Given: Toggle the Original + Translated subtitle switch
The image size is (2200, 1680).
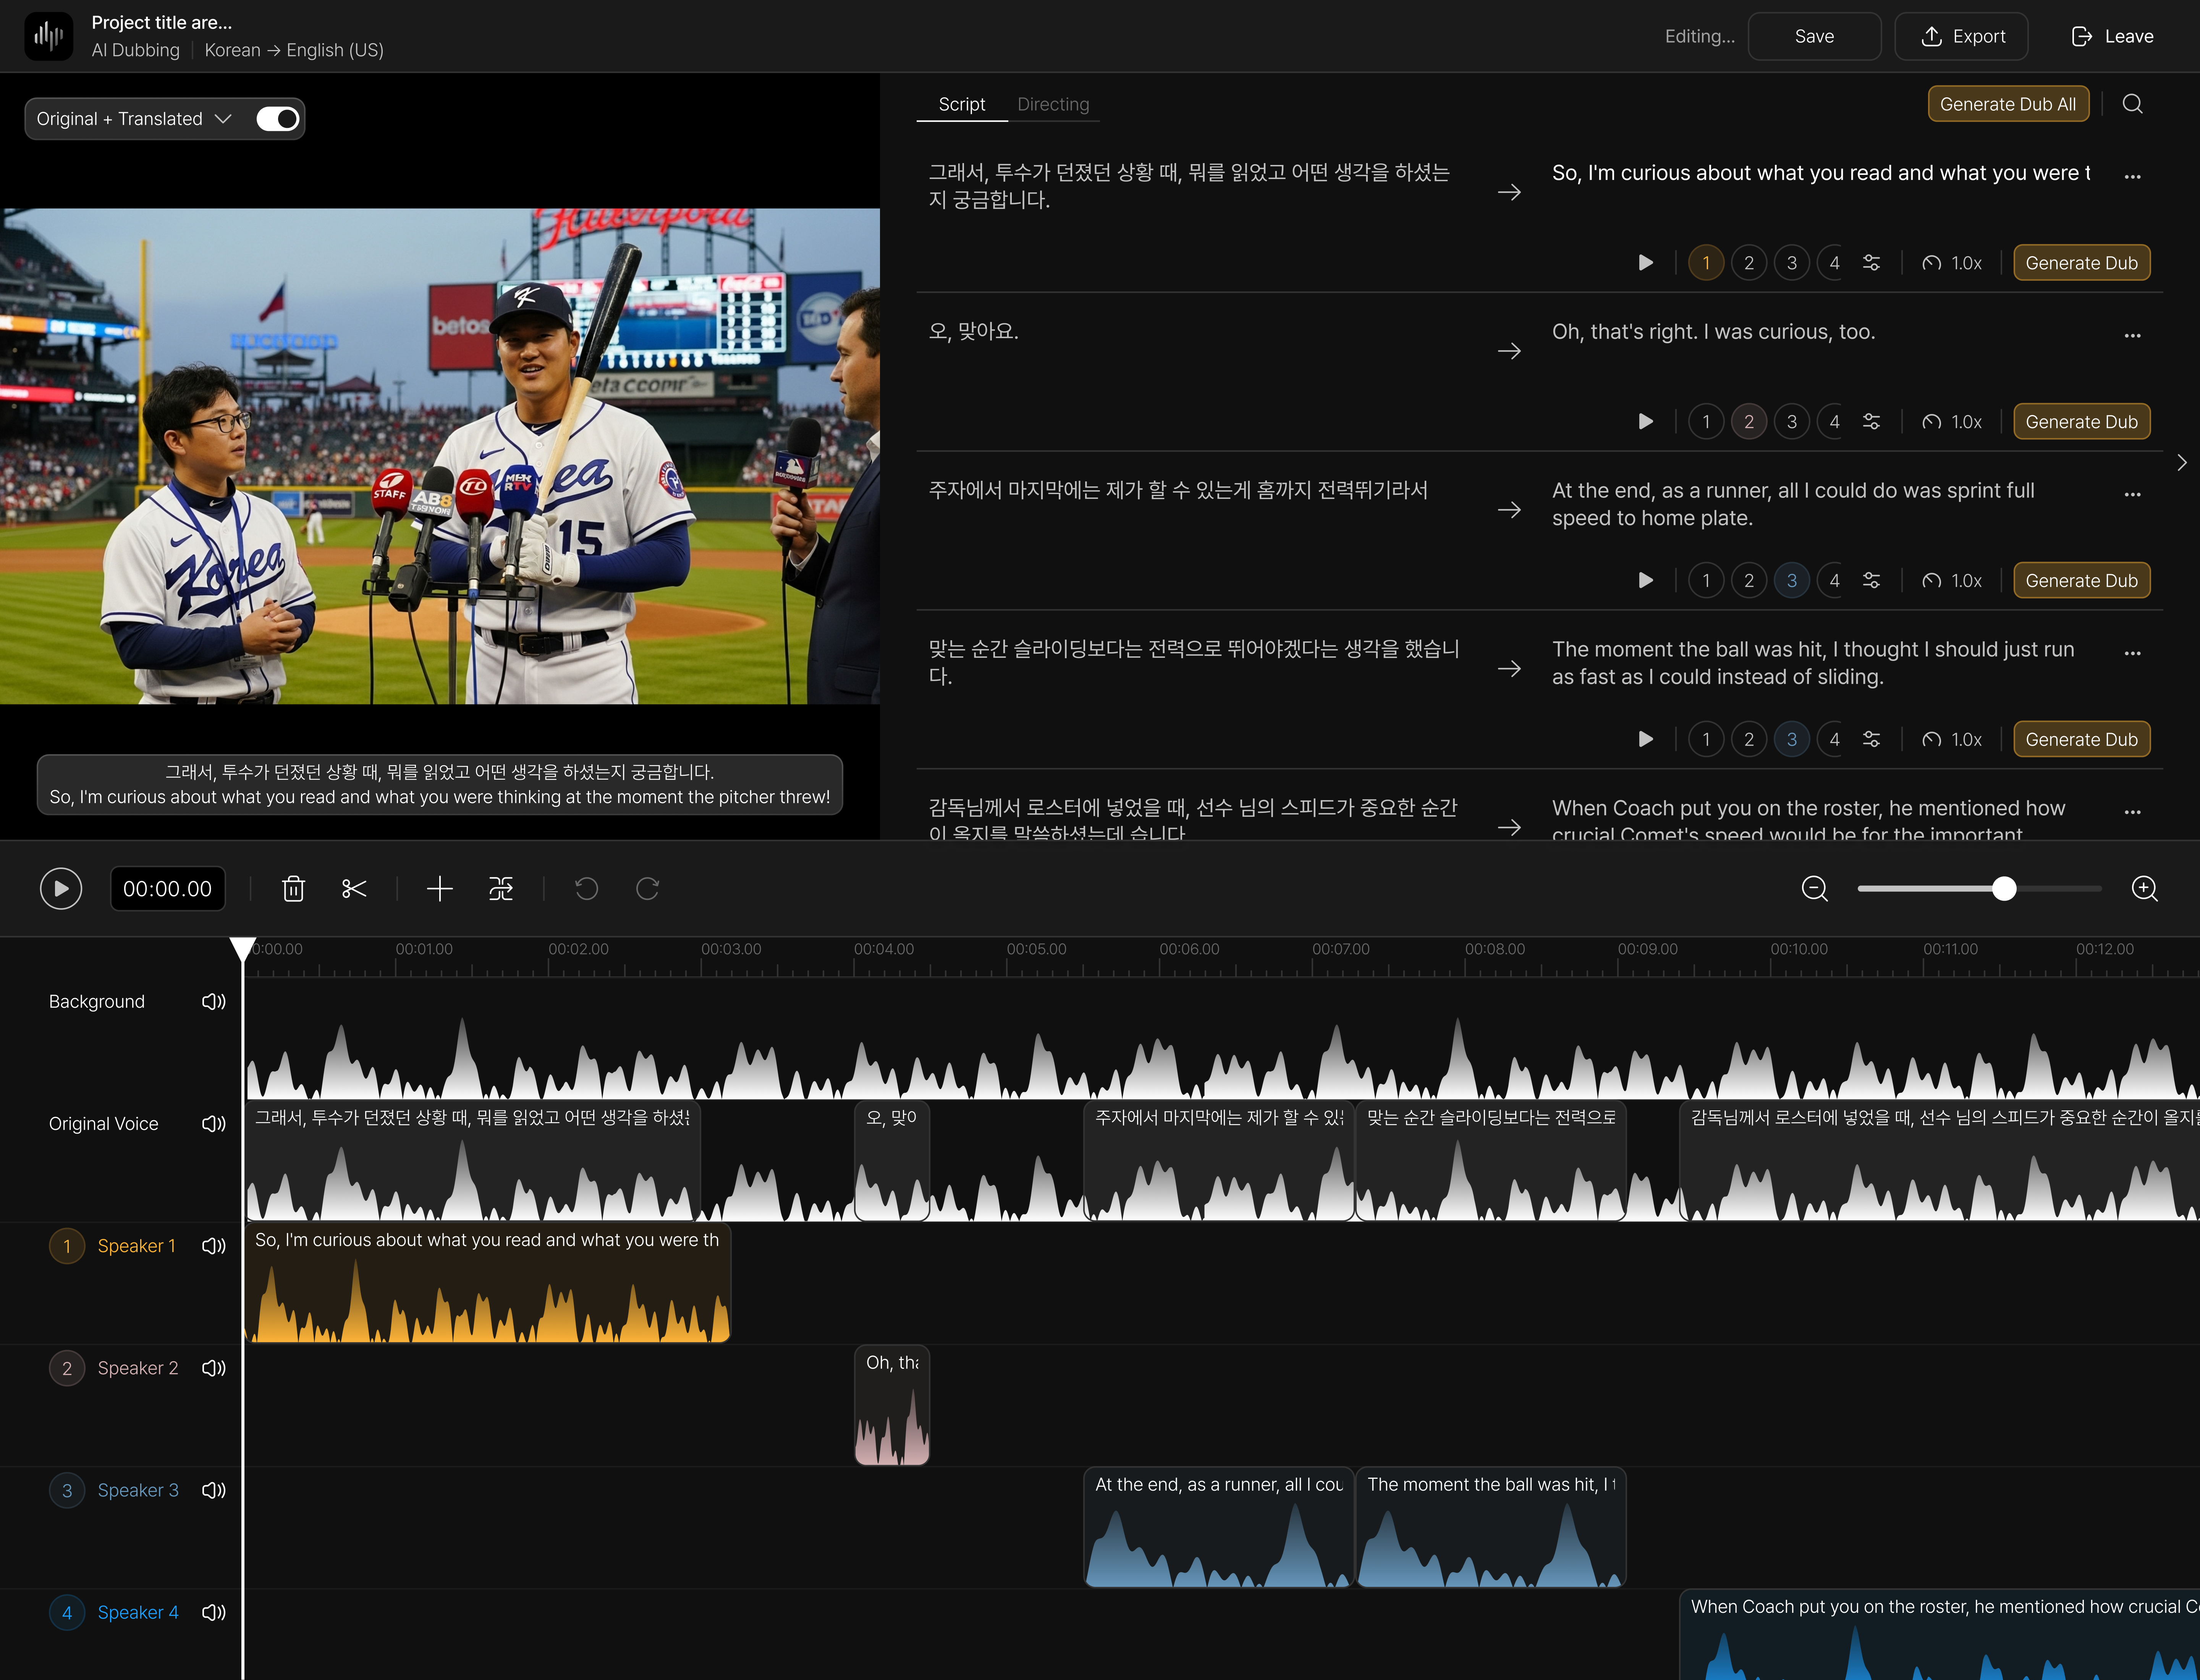Looking at the screenshot, I should (x=277, y=118).
